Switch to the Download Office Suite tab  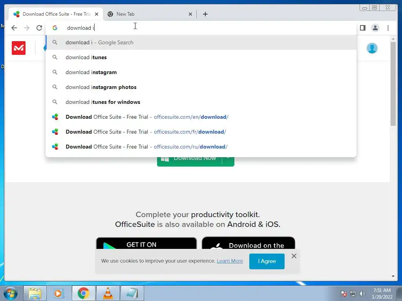tap(56, 14)
